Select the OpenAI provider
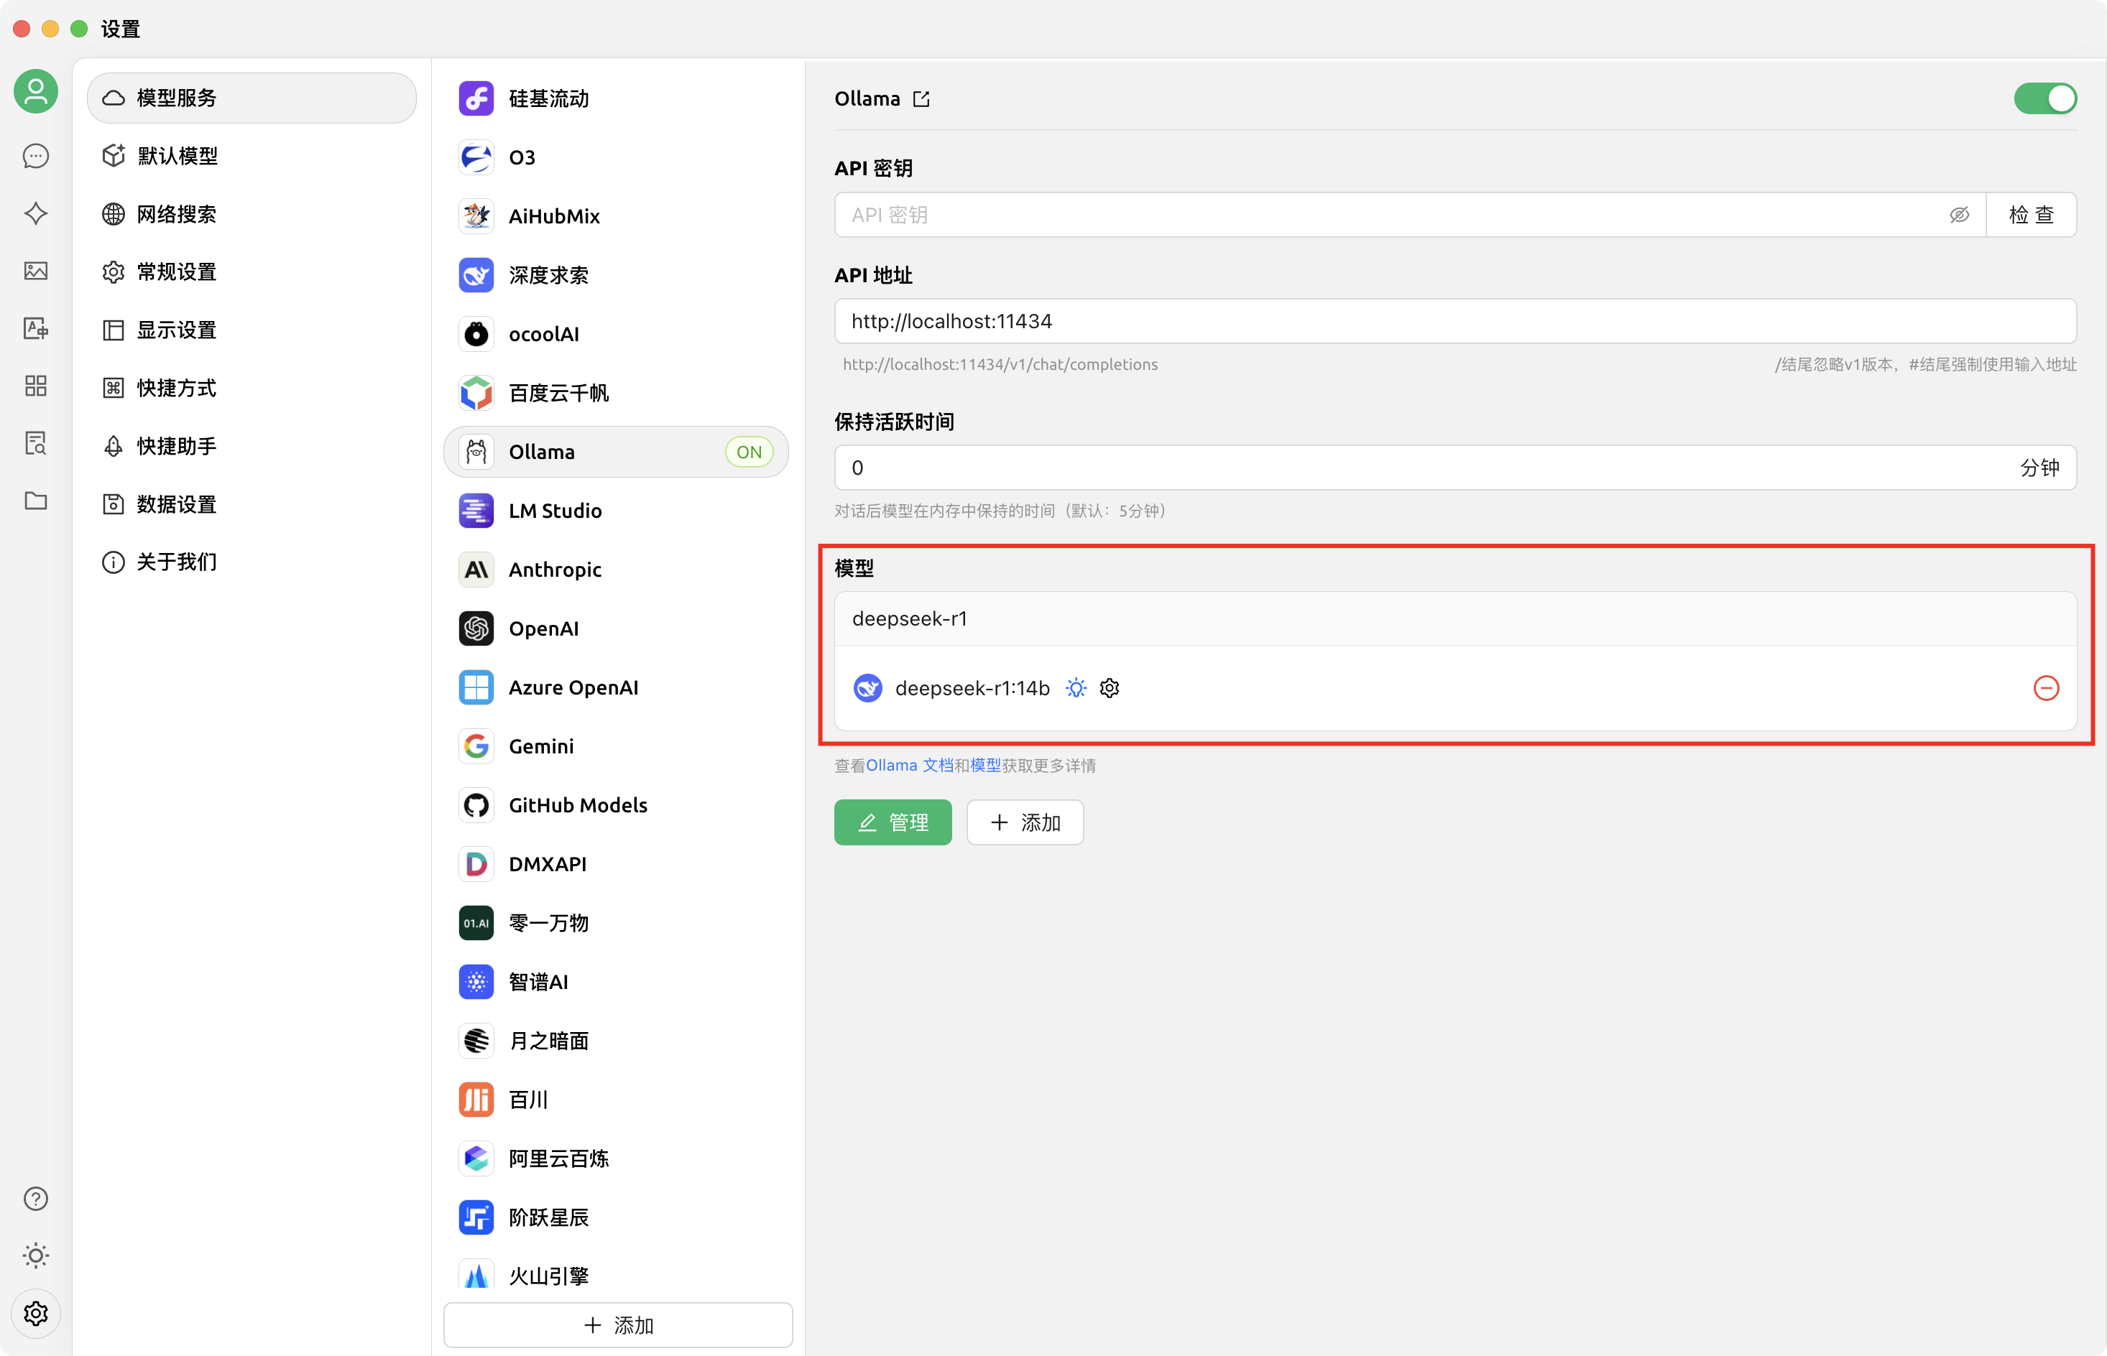 click(617, 628)
